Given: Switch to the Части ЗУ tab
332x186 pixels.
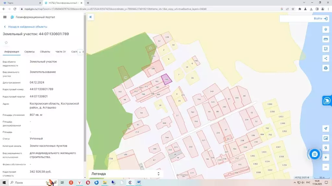Looking at the screenshot, I should 61,52.
